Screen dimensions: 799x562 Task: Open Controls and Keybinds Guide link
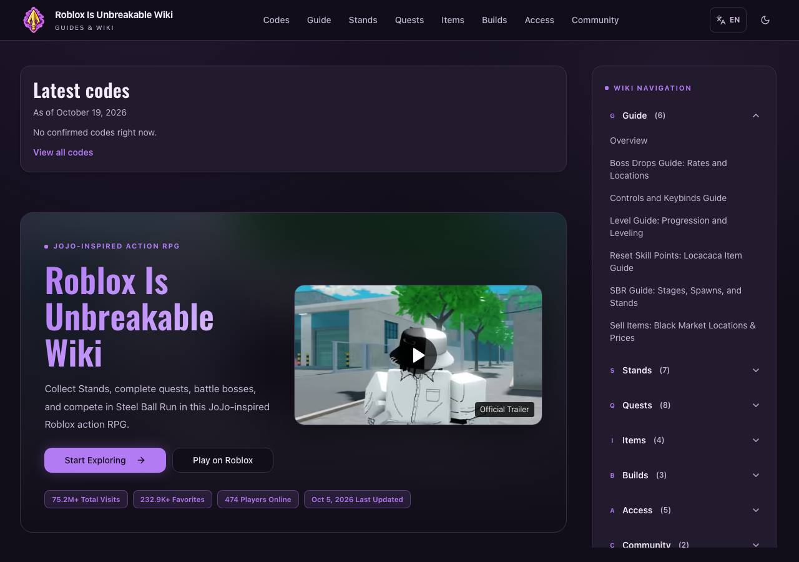(668, 198)
